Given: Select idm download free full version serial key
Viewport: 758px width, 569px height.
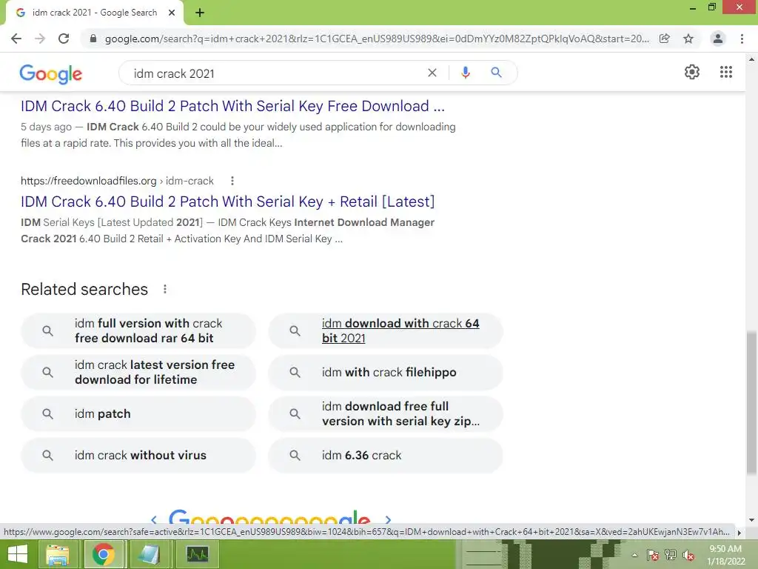Looking at the screenshot, I should pos(386,414).
